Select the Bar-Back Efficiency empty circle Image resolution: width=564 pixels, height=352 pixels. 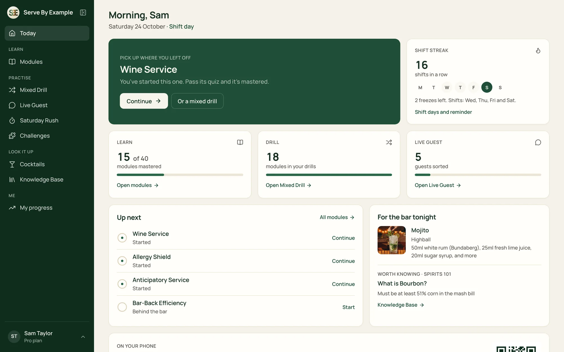pyautogui.click(x=122, y=307)
